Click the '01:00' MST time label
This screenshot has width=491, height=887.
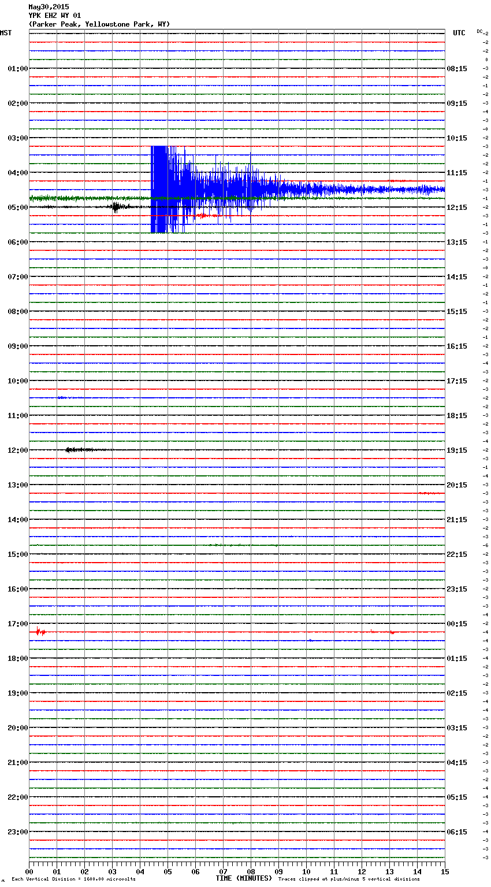tap(17, 68)
